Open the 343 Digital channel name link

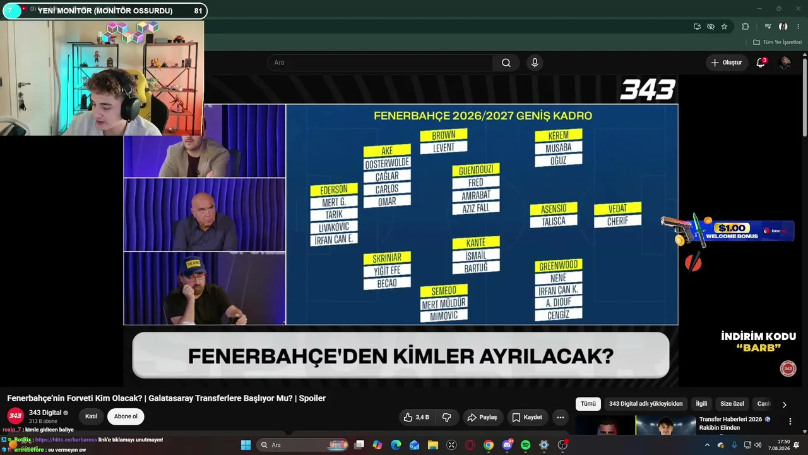pyautogui.click(x=45, y=413)
